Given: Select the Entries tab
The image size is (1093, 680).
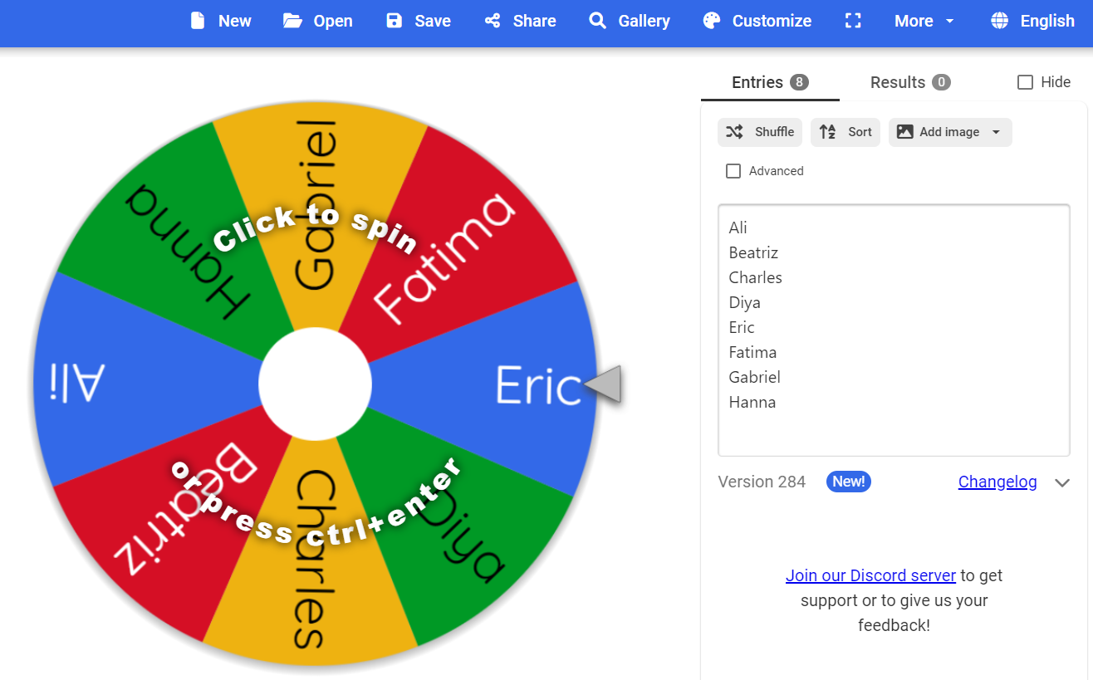Looking at the screenshot, I should pos(769,82).
